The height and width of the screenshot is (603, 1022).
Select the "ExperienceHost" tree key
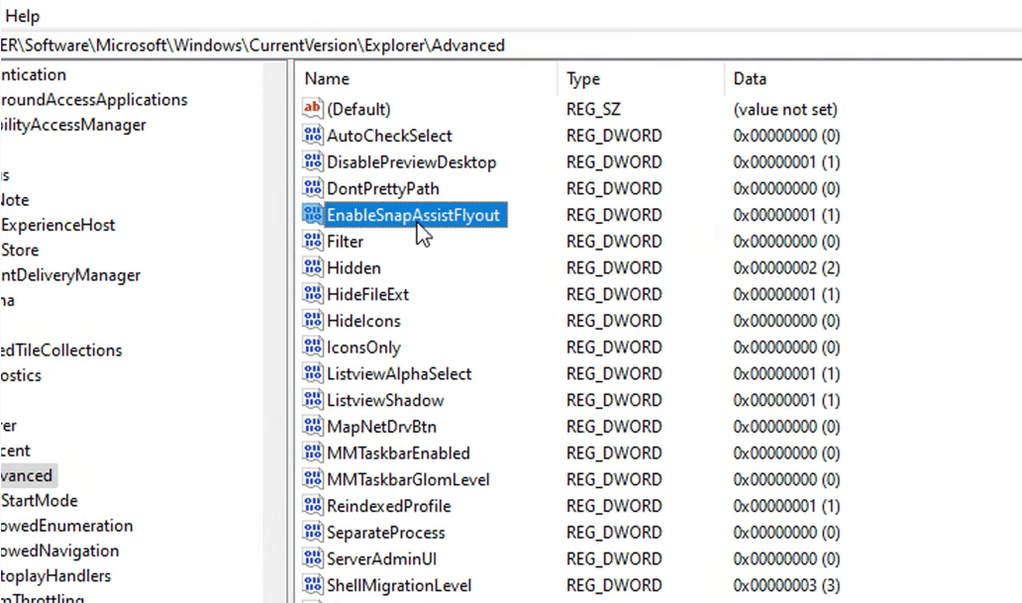pos(57,225)
